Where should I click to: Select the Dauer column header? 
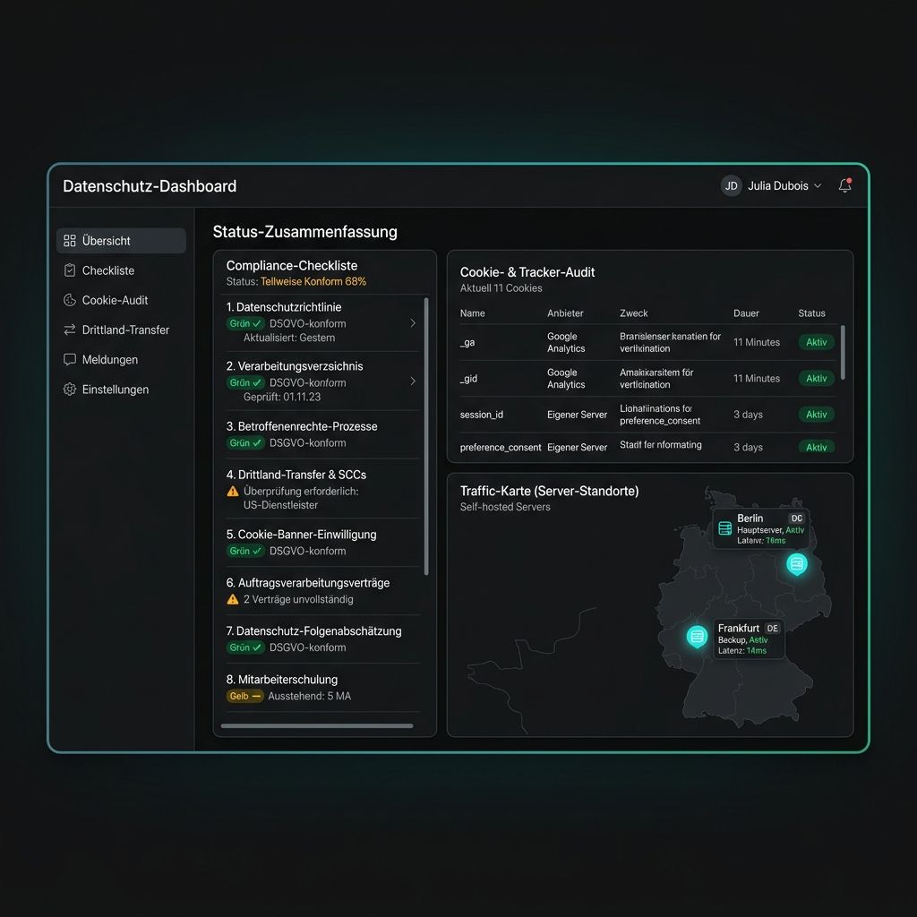coord(746,313)
